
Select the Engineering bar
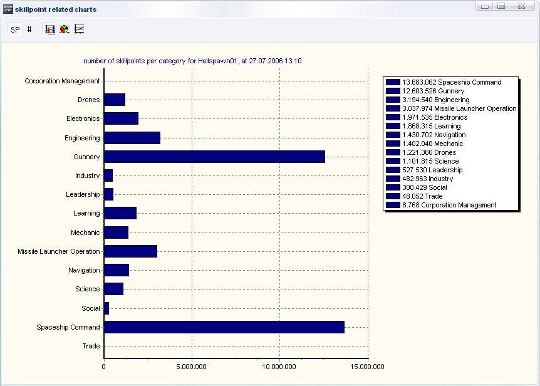[x=132, y=138]
